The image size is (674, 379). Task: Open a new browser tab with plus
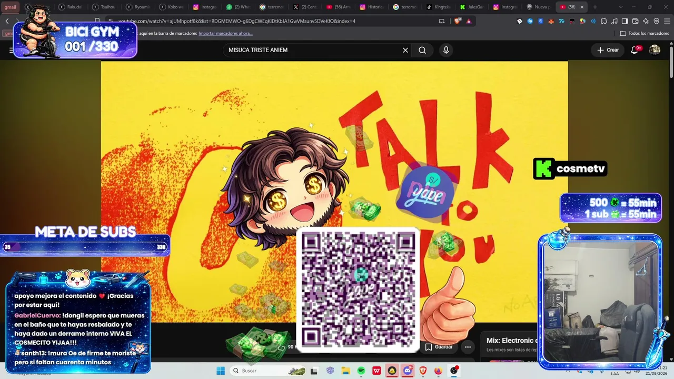point(595,7)
